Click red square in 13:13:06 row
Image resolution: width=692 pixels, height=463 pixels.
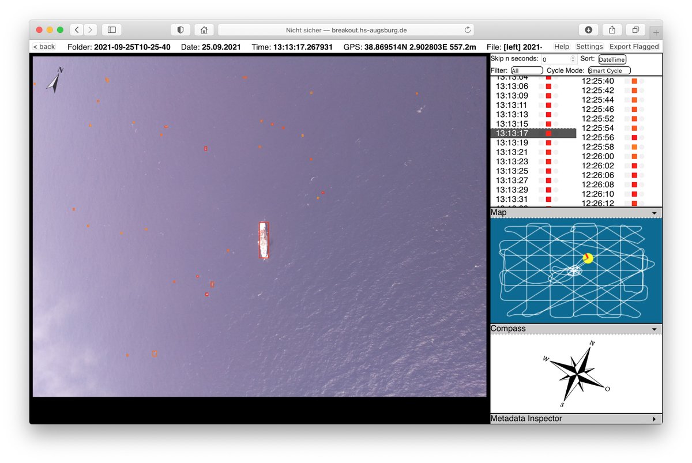(x=548, y=86)
